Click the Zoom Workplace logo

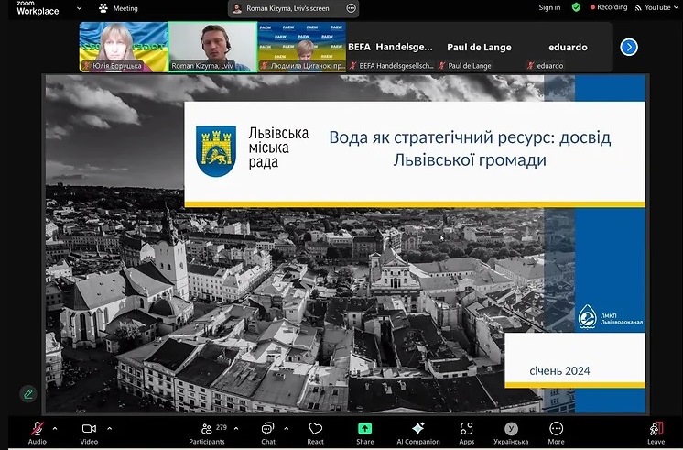tap(38, 8)
